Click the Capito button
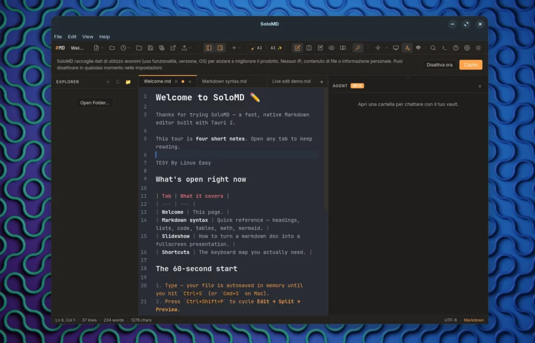Viewport: 535px width, 343px height. coord(471,65)
